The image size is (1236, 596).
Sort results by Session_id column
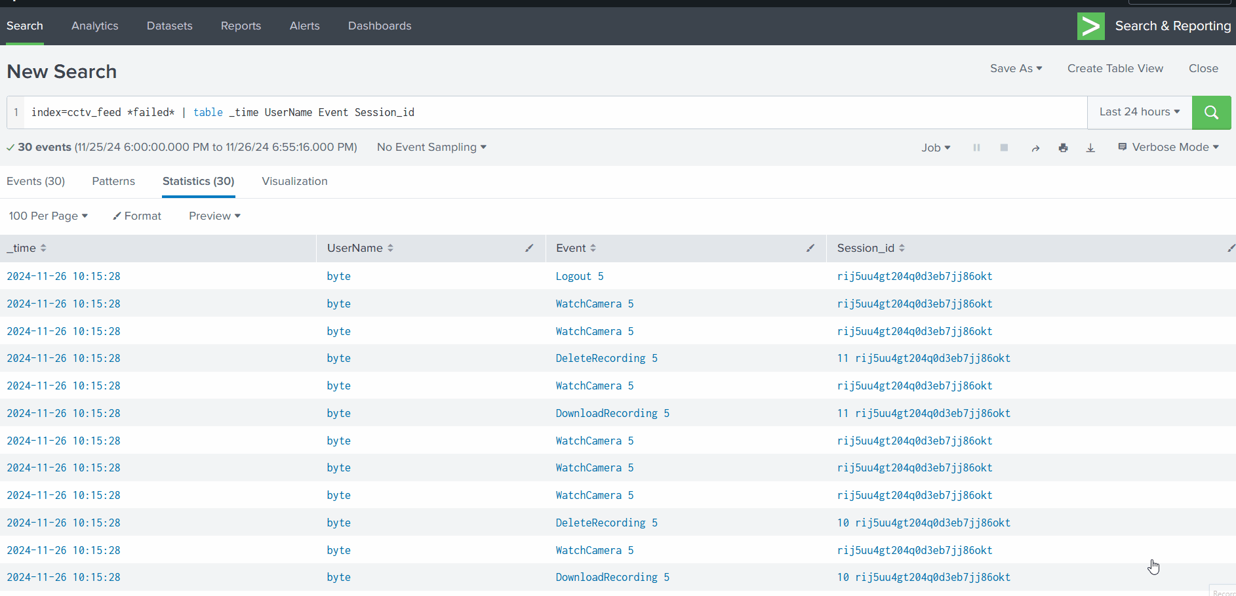click(870, 248)
